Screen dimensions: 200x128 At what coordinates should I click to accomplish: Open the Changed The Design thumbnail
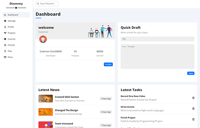pos(46,112)
